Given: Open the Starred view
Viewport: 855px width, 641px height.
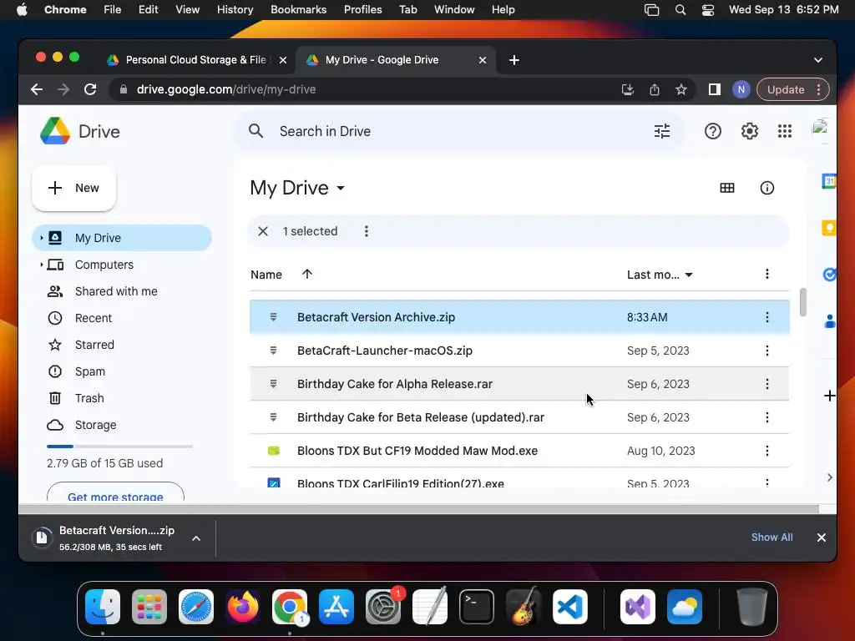Looking at the screenshot, I should (94, 345).
